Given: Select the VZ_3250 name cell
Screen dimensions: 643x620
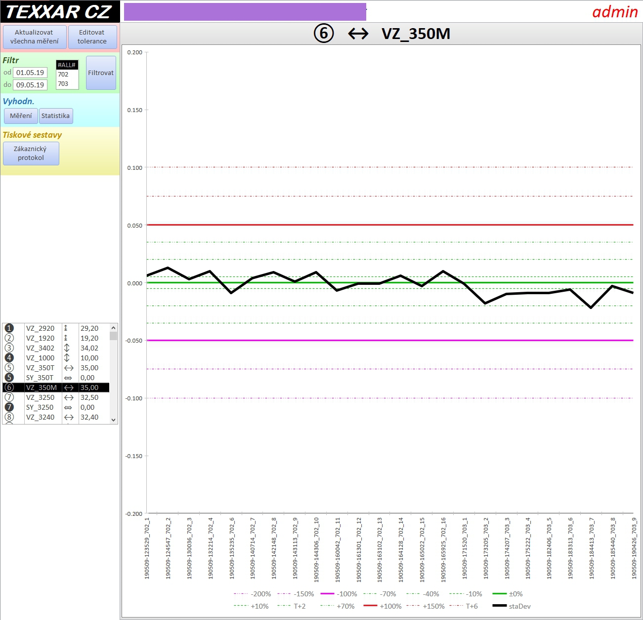Looking at the screenshot, I should 43,397.
